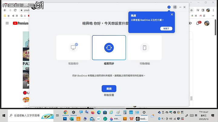Open Task View on taskbar

[x=57, y=115]
